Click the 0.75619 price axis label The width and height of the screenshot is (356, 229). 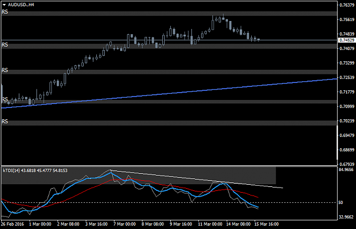(x=347, y=19)
